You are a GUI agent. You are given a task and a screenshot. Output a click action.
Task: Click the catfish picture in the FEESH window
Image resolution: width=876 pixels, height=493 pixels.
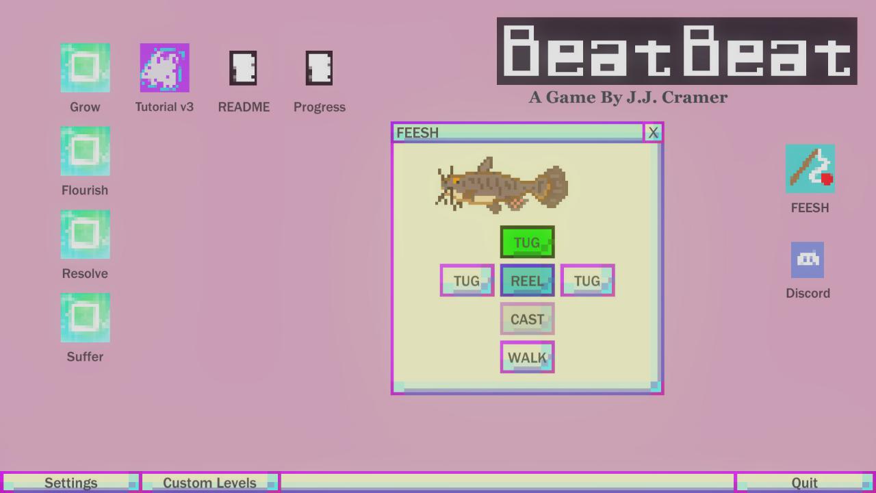coord(502,184)
